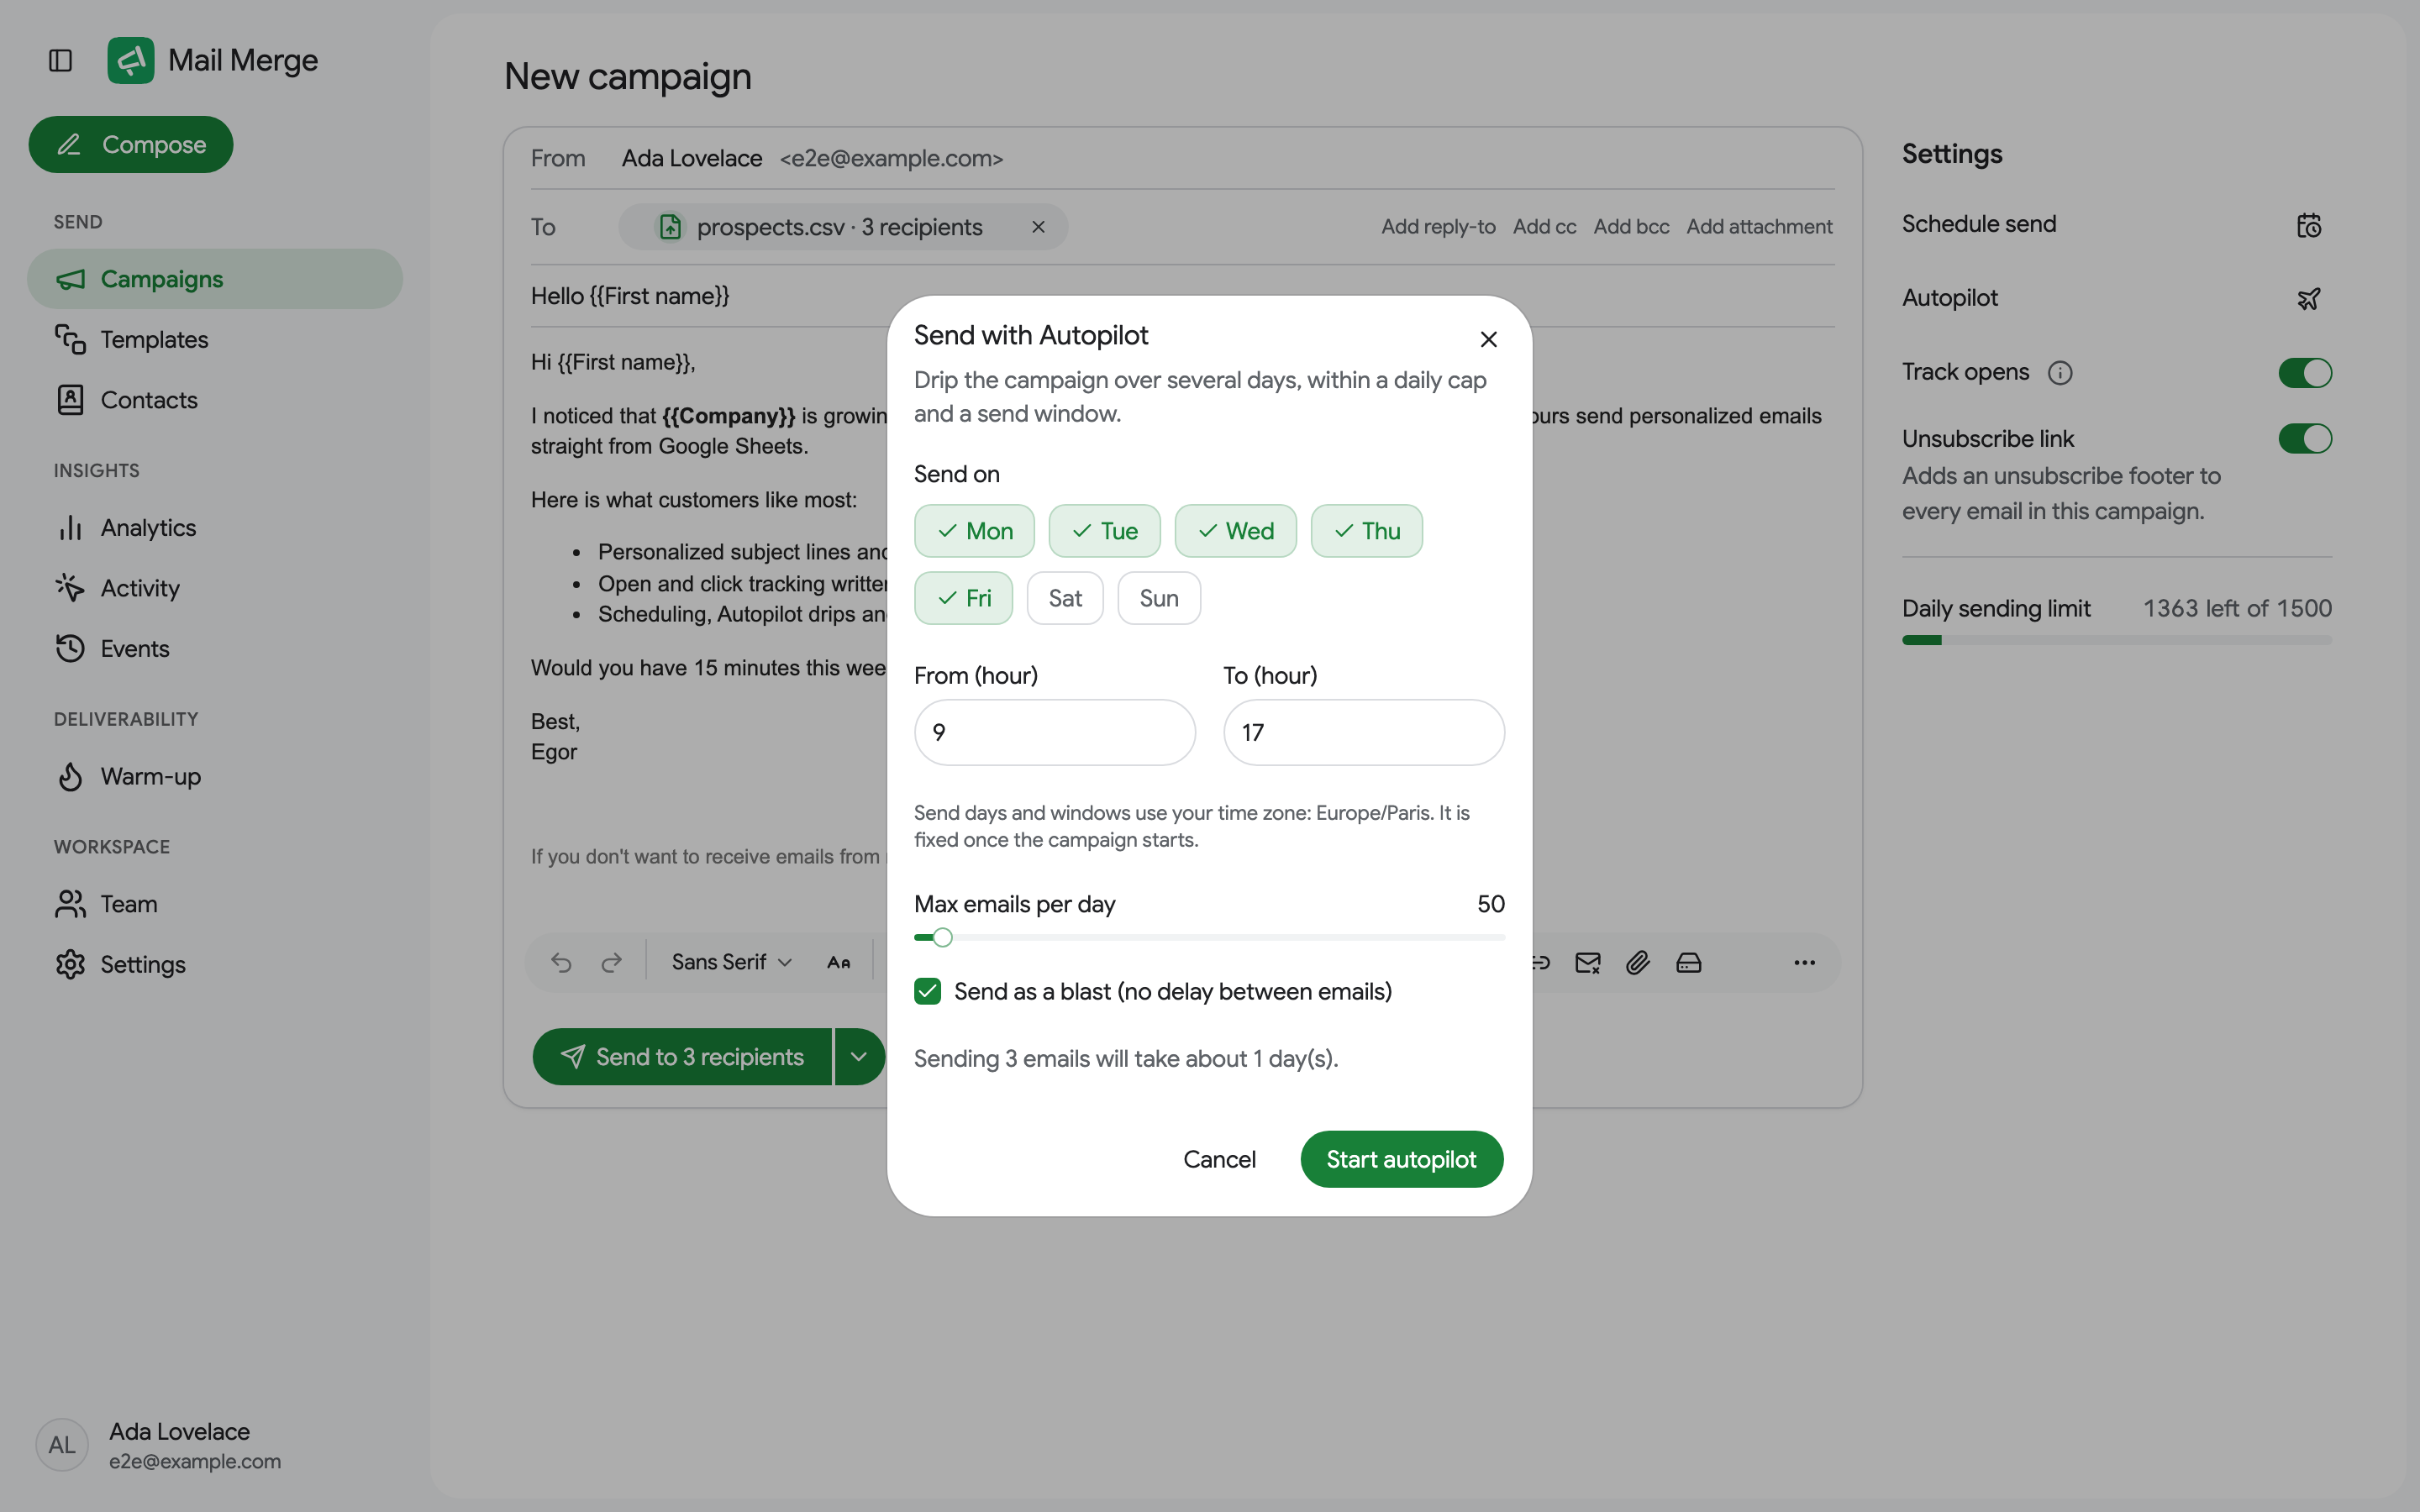Click the Autopilot plane icon
This screenshot has height=1512, width=2420.
(2308, 299)
